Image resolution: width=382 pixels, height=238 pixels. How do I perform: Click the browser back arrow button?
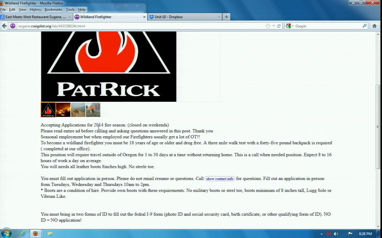(4, 26)
